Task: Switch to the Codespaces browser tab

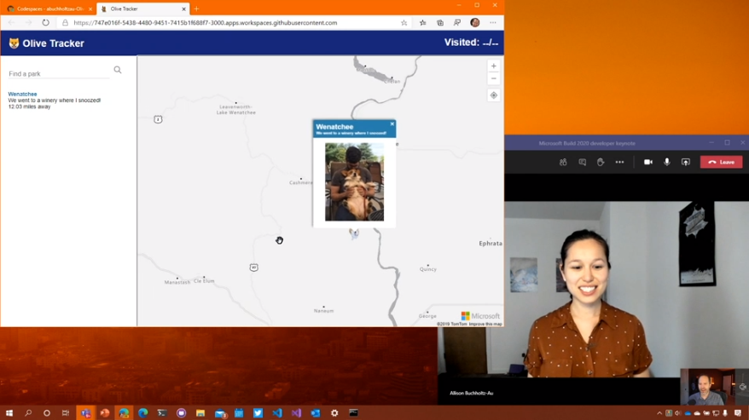Action: 49,9
